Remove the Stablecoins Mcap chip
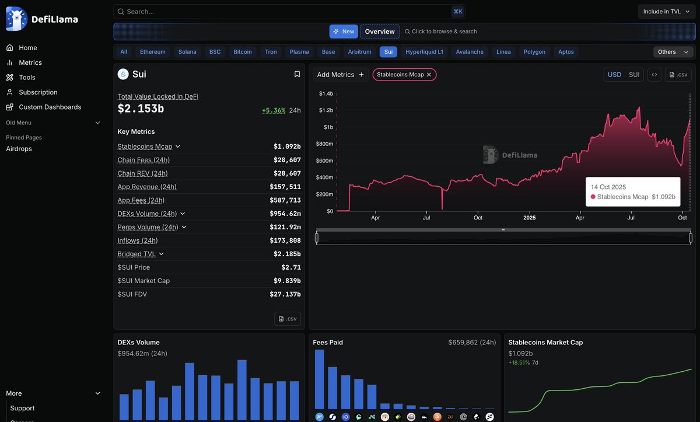700x422 pixels. pos(429,75)
